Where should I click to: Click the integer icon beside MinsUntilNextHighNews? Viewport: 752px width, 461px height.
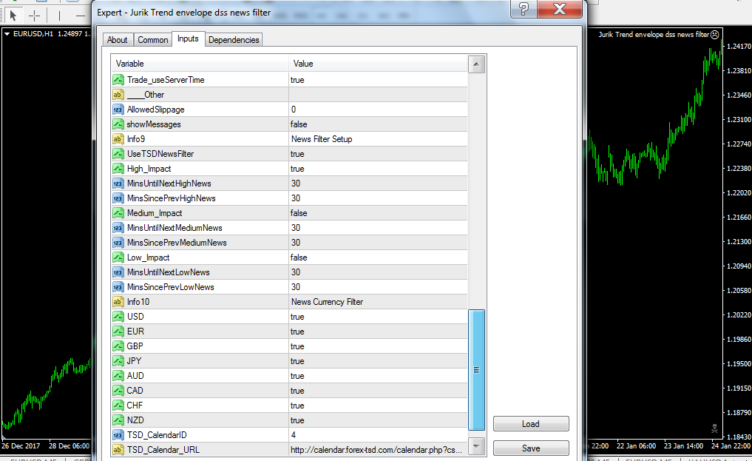pos(118,184)
